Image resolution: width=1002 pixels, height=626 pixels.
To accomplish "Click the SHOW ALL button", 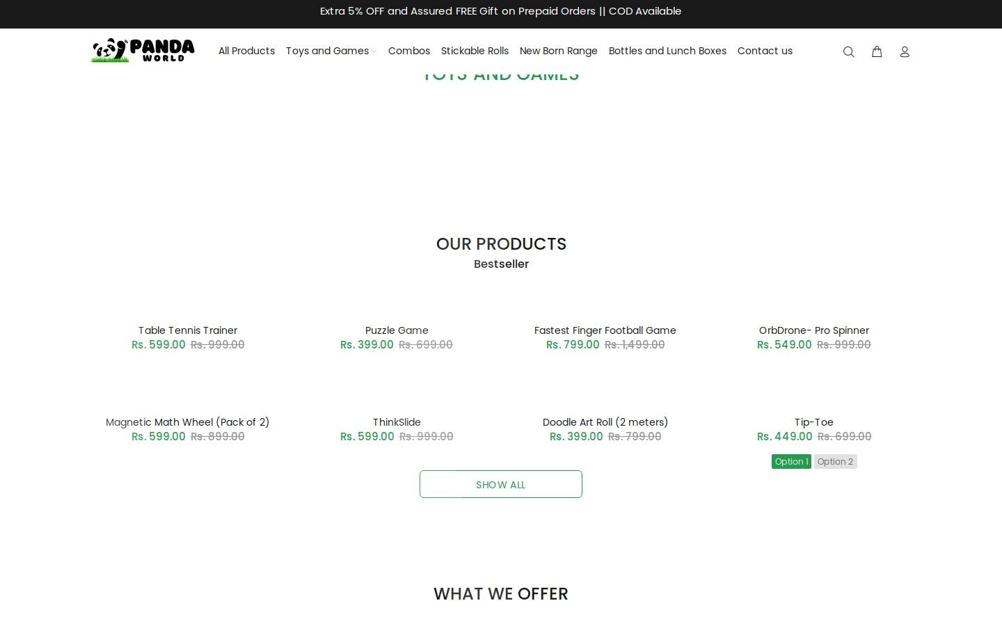I will point(501,484).
